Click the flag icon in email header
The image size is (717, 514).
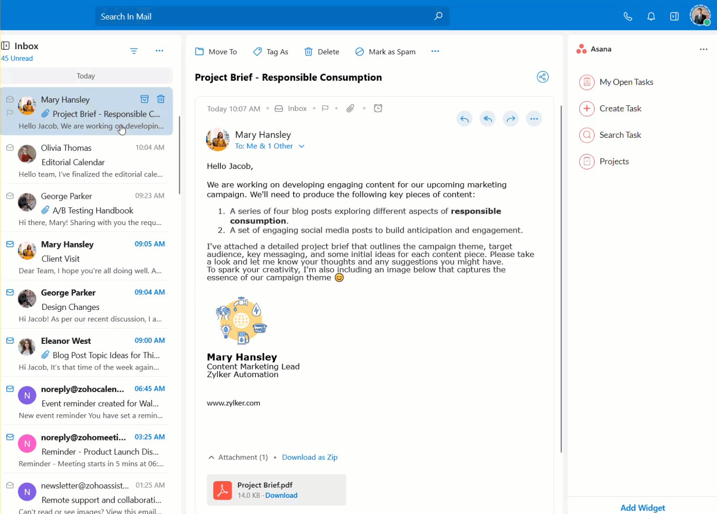325,108
